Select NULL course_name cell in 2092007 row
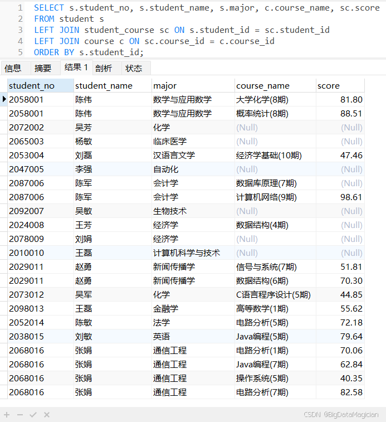The image size is (386, 422). point(275,211)
